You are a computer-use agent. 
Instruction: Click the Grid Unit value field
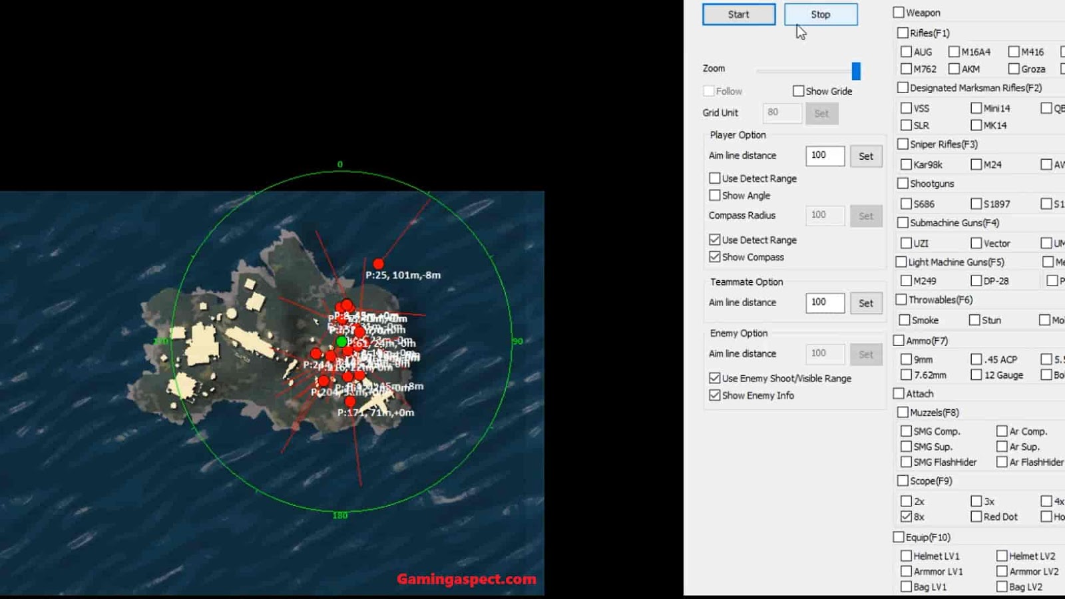click(x=782, y=113)
